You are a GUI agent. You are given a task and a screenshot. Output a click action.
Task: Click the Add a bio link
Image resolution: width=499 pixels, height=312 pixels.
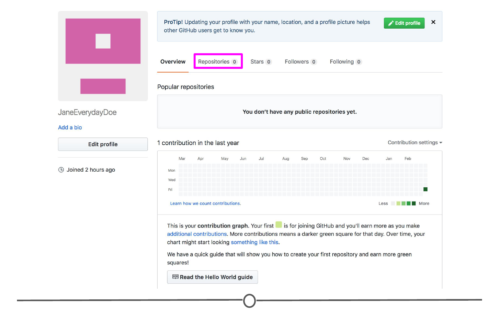70,127
